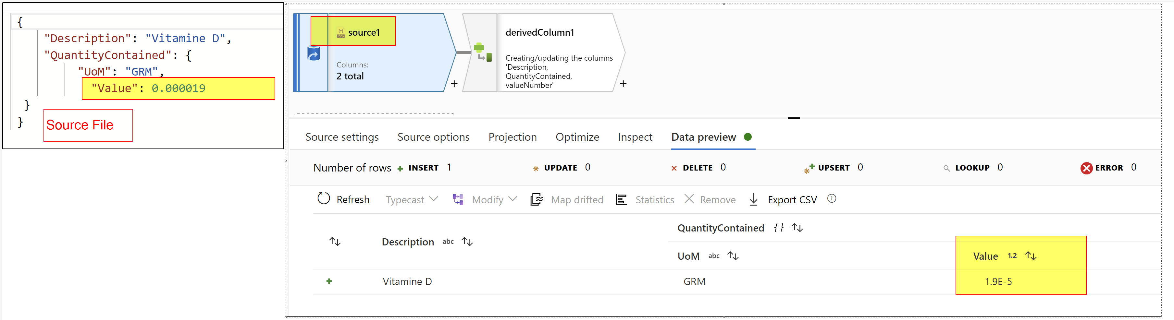1174x320 pixels.
Task: Click the Refresh icon in data preview
Action: pos(324,198)
